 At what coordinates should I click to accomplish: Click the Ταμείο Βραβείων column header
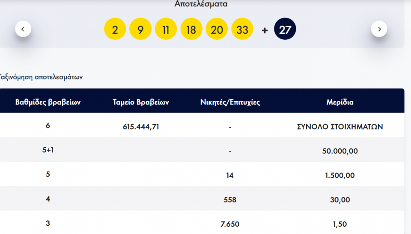point(141,102)
